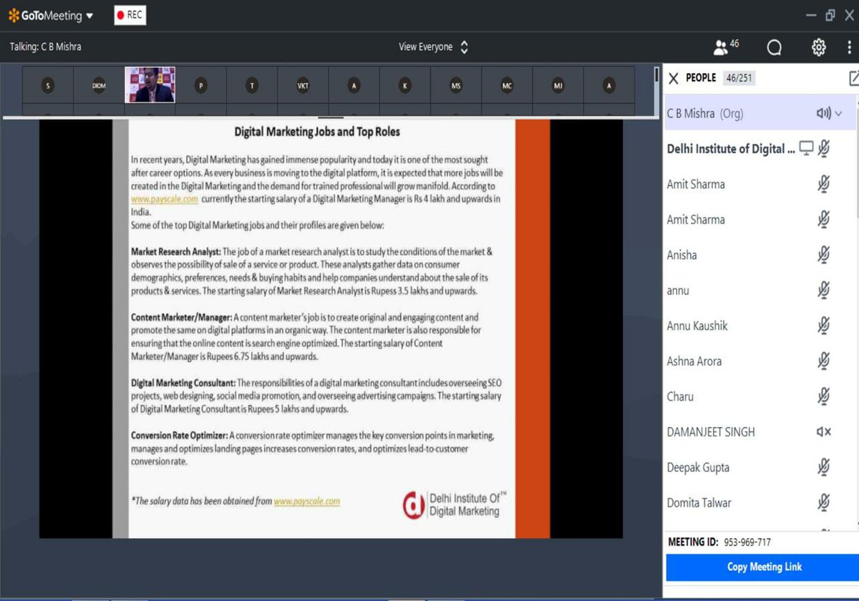Select Delhi Institute of Digital attendee name

[731, 149]
